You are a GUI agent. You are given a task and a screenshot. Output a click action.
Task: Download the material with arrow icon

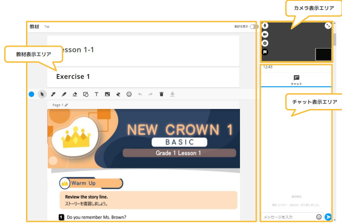pos(172,94)
